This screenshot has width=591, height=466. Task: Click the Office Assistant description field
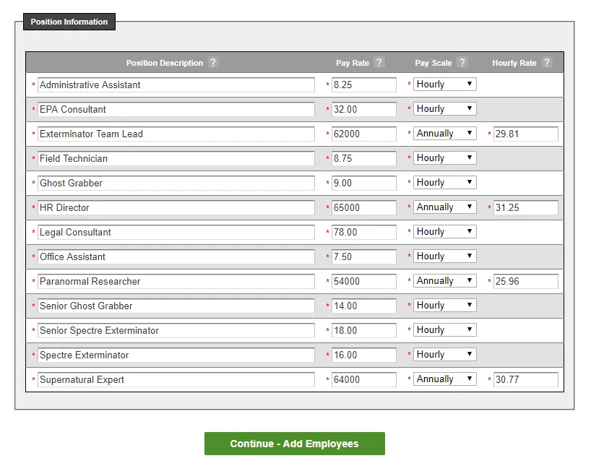pyautogui.click(x=176, y=256)
